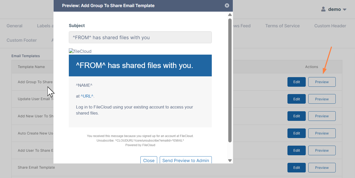
Task: Preview the Add User To Share template
Action: (322, 150)
